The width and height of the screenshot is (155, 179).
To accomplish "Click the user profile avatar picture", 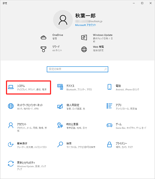I will 63,20.
